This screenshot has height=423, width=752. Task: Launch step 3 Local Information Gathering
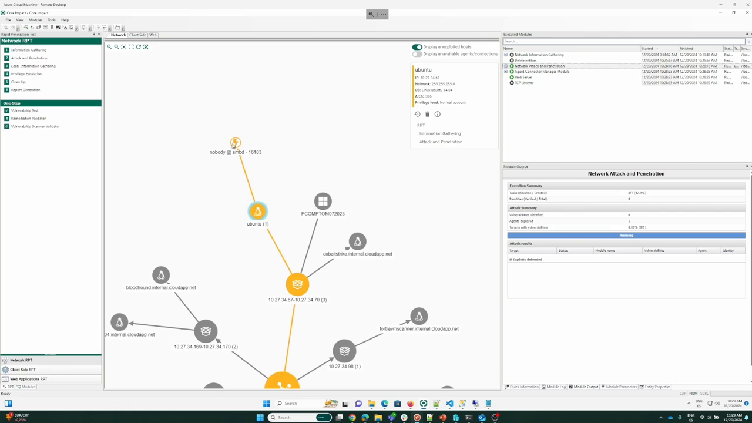point(33,66)
